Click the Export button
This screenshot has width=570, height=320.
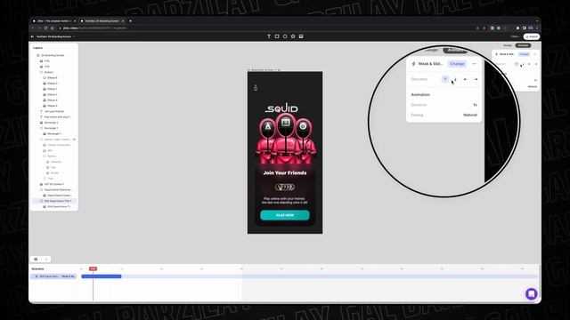pos(532,36)
